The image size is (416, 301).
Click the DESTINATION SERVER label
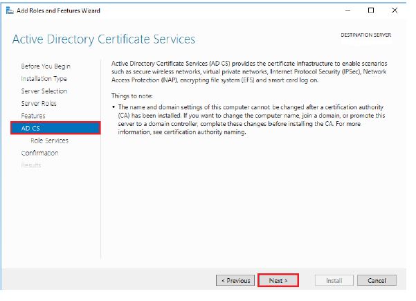pyautogui.click(x=366, y=35)
